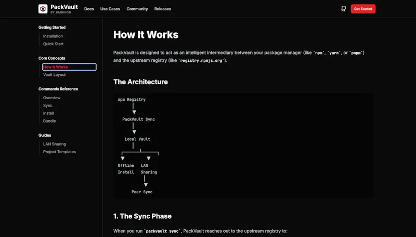Screen dimensions: 416x237
Task: Open the GitHub repository icon
Action: pos(343,9)
